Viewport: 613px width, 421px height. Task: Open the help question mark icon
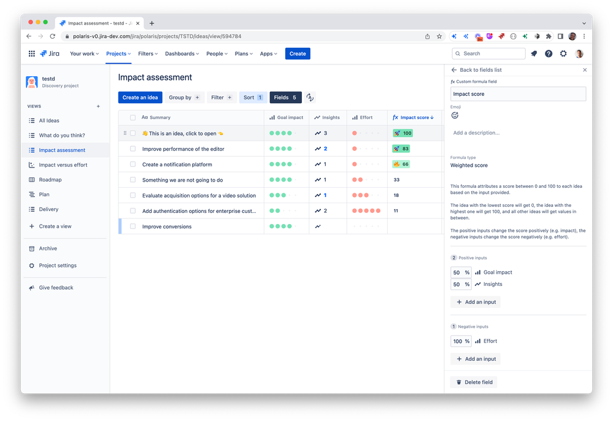[549, 53]
